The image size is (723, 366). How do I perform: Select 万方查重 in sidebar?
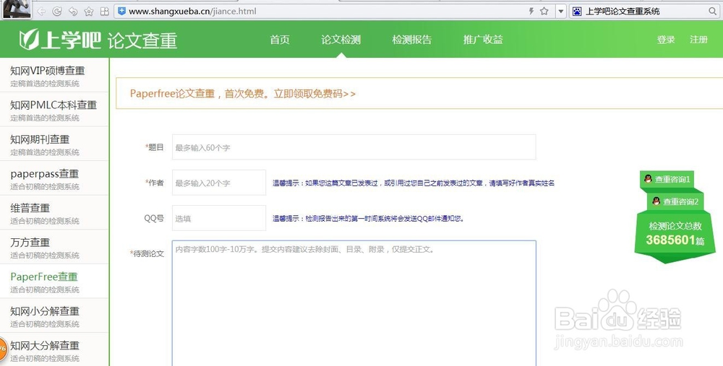click(x=54, y=247)
